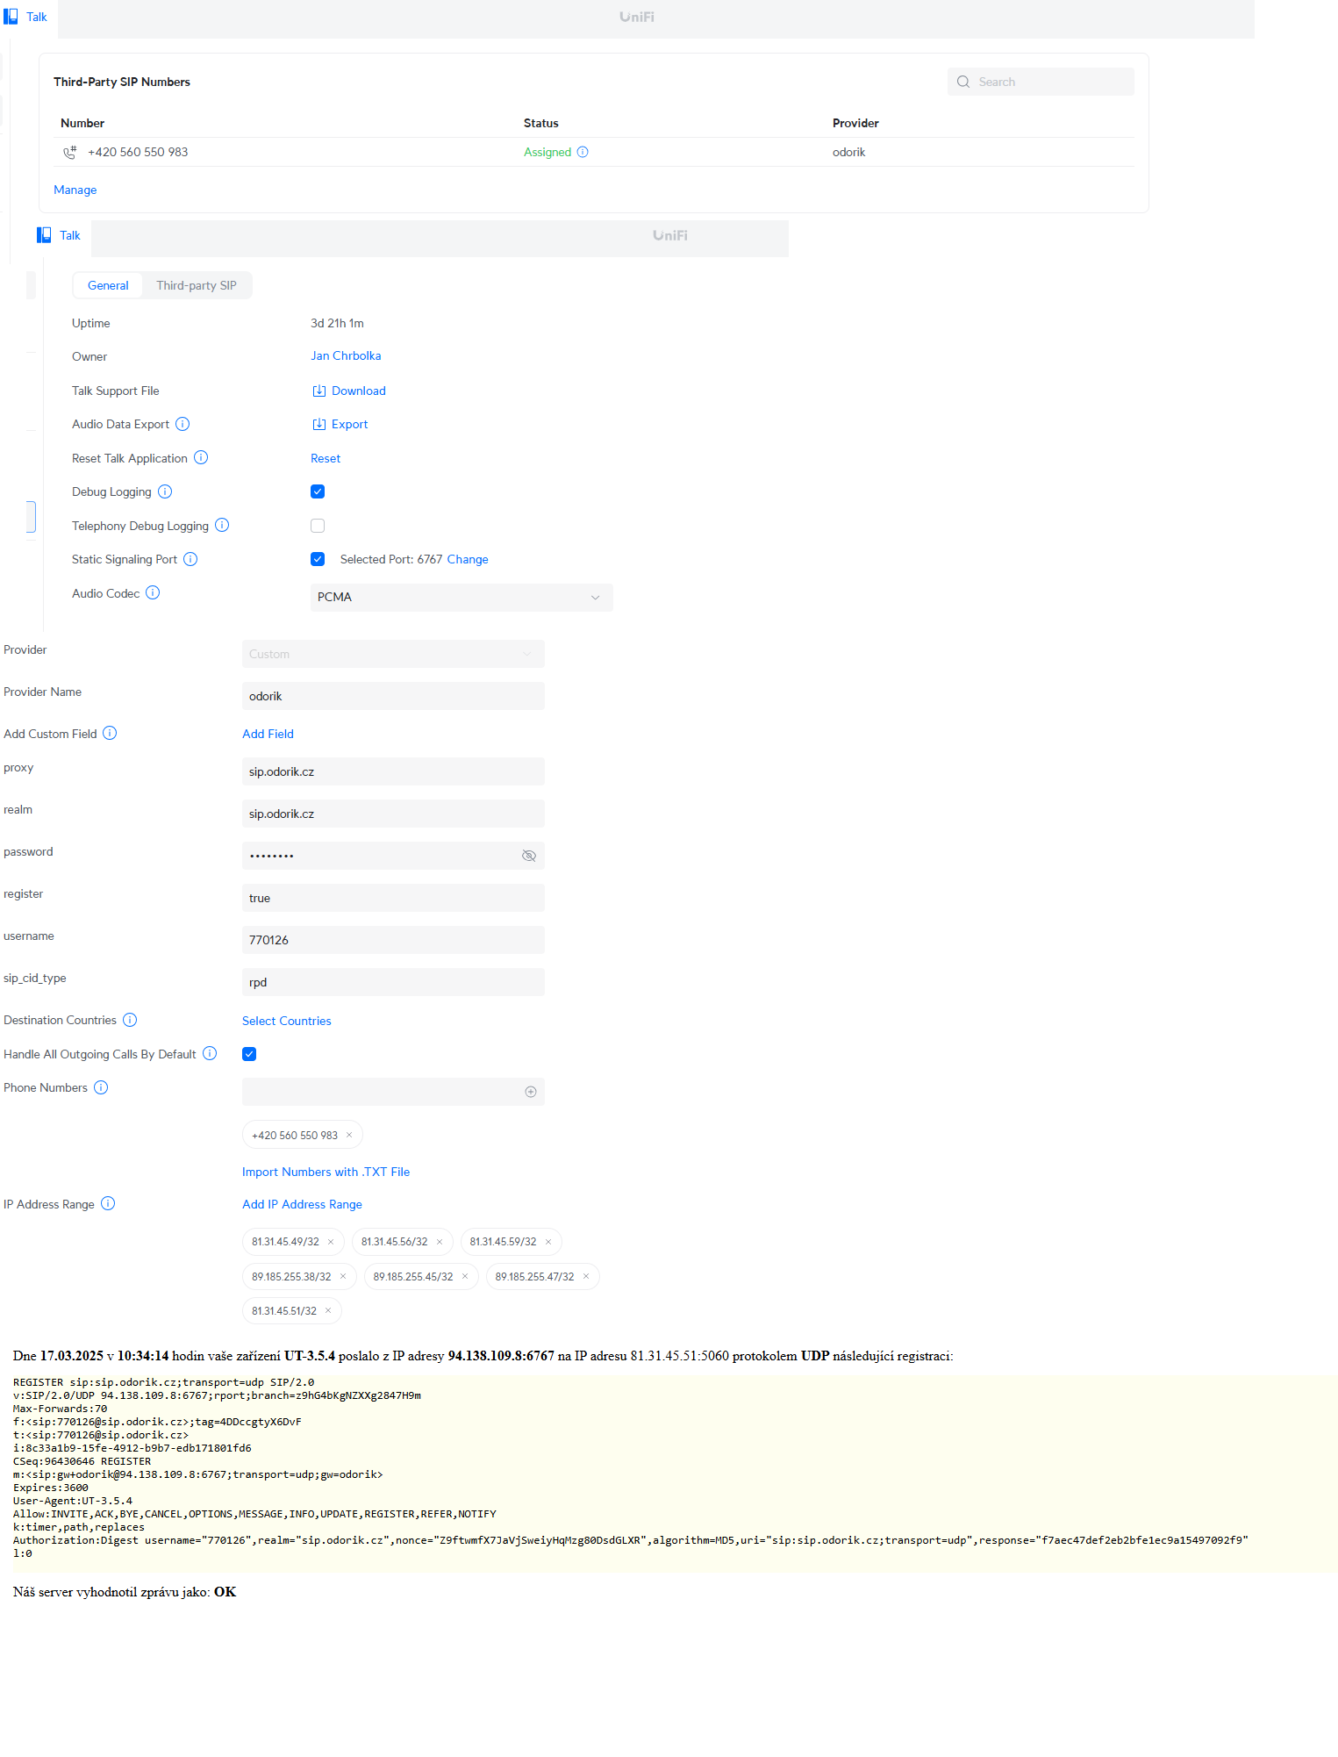The height and width of the screenshot is (1757, 1338).
Task: Show info for Telephony Debug Logging
Action: tap(222, 525)
